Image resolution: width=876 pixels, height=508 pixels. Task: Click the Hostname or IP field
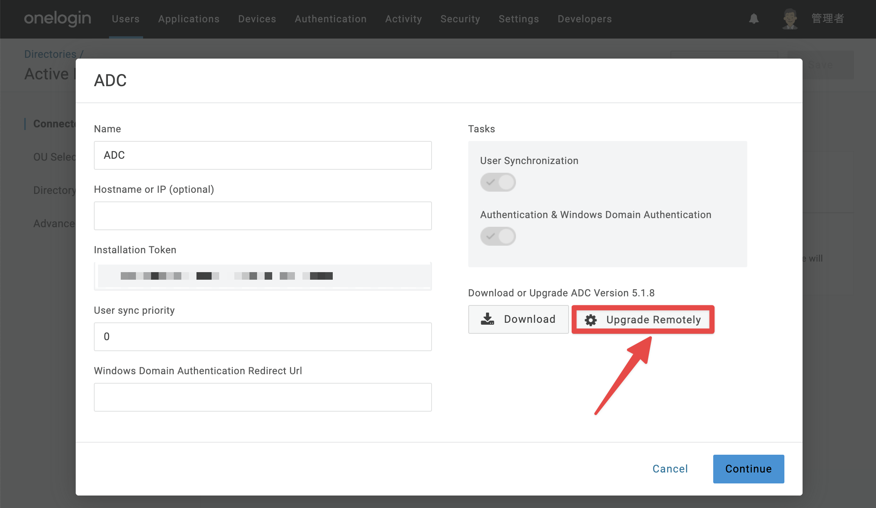(x=263, y=216)
